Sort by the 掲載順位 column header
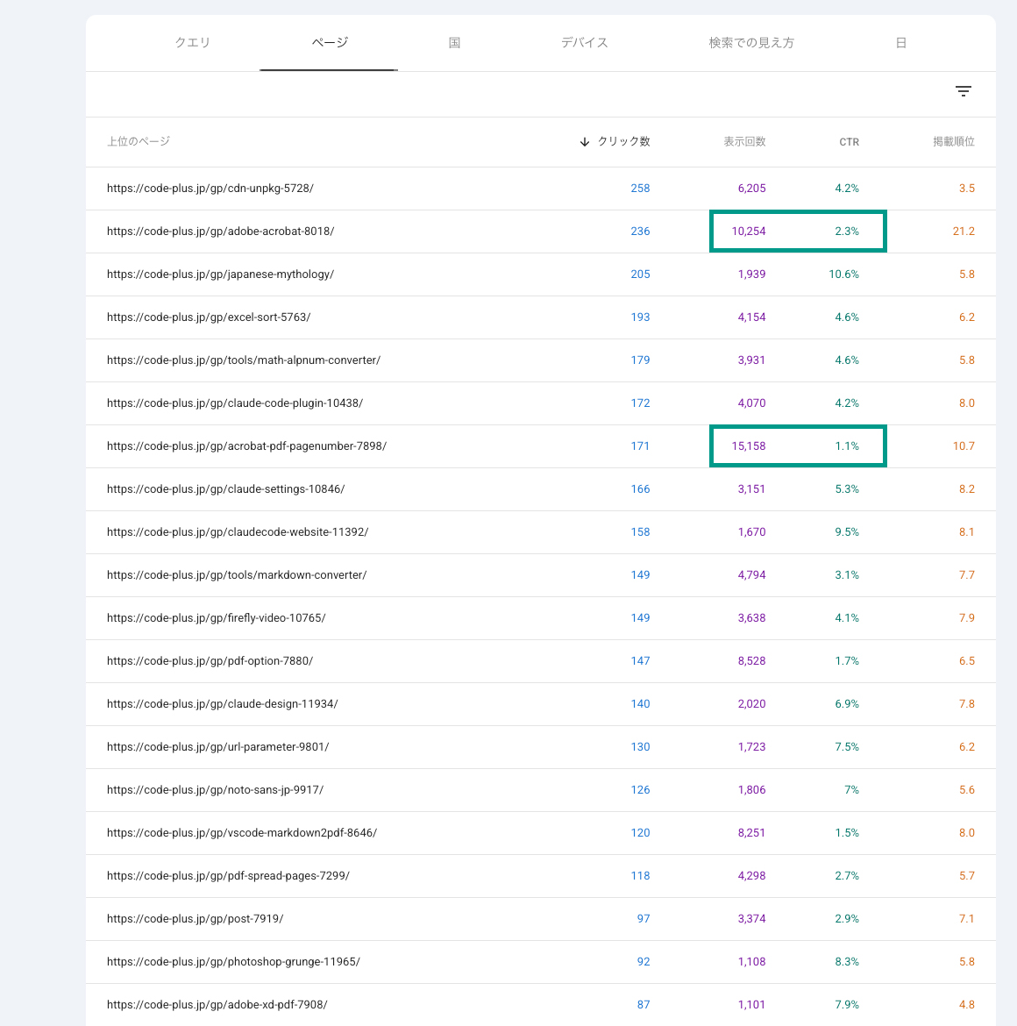This screenshot has width=1017, height=1026. point(954,142)
